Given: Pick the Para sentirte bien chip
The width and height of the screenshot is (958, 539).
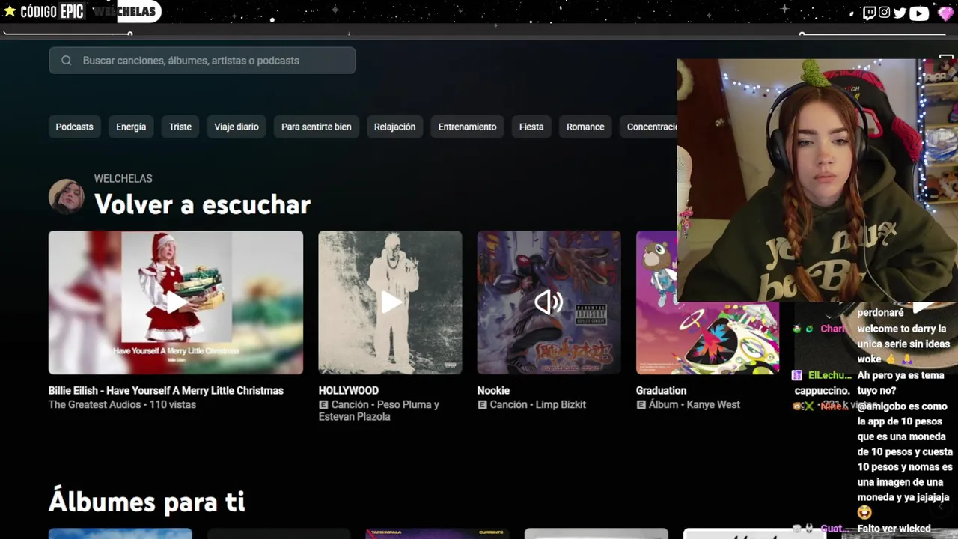Looking at the screenshot, I should tap(316, 127).
